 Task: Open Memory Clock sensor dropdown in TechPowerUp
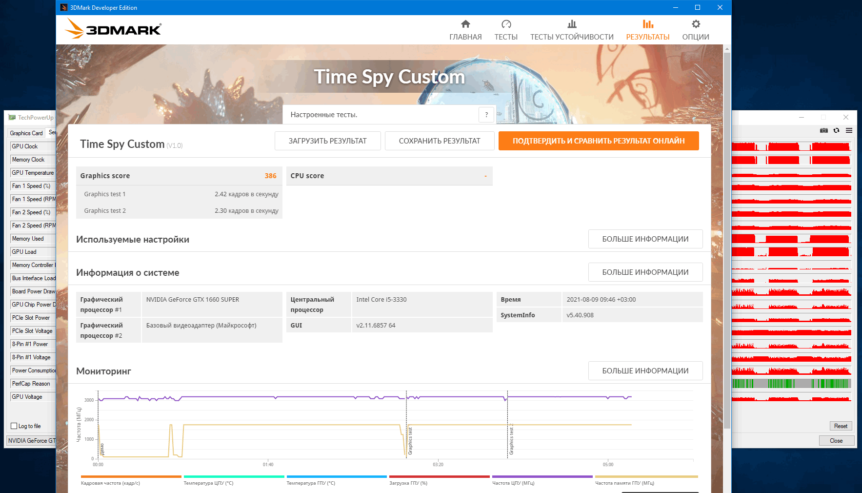[x=33, y=160]
